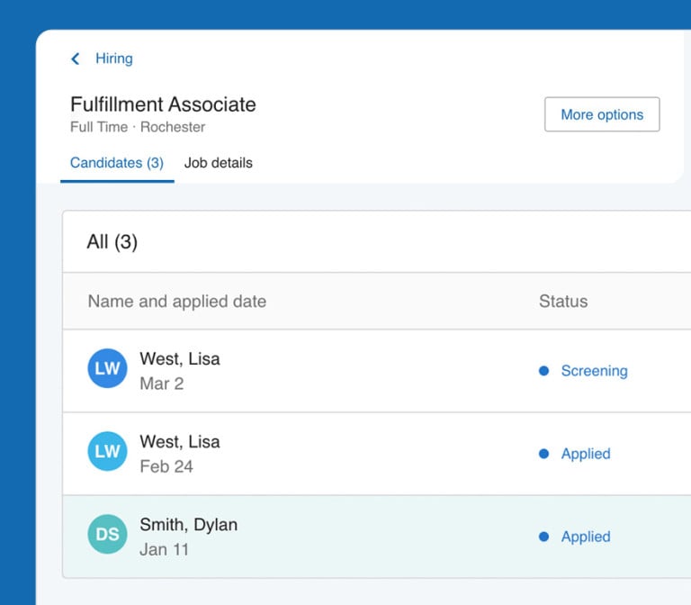The image size is (691, 605).
Task: Click the Fulfillment Associate job title
Action: tap(163, 104)
